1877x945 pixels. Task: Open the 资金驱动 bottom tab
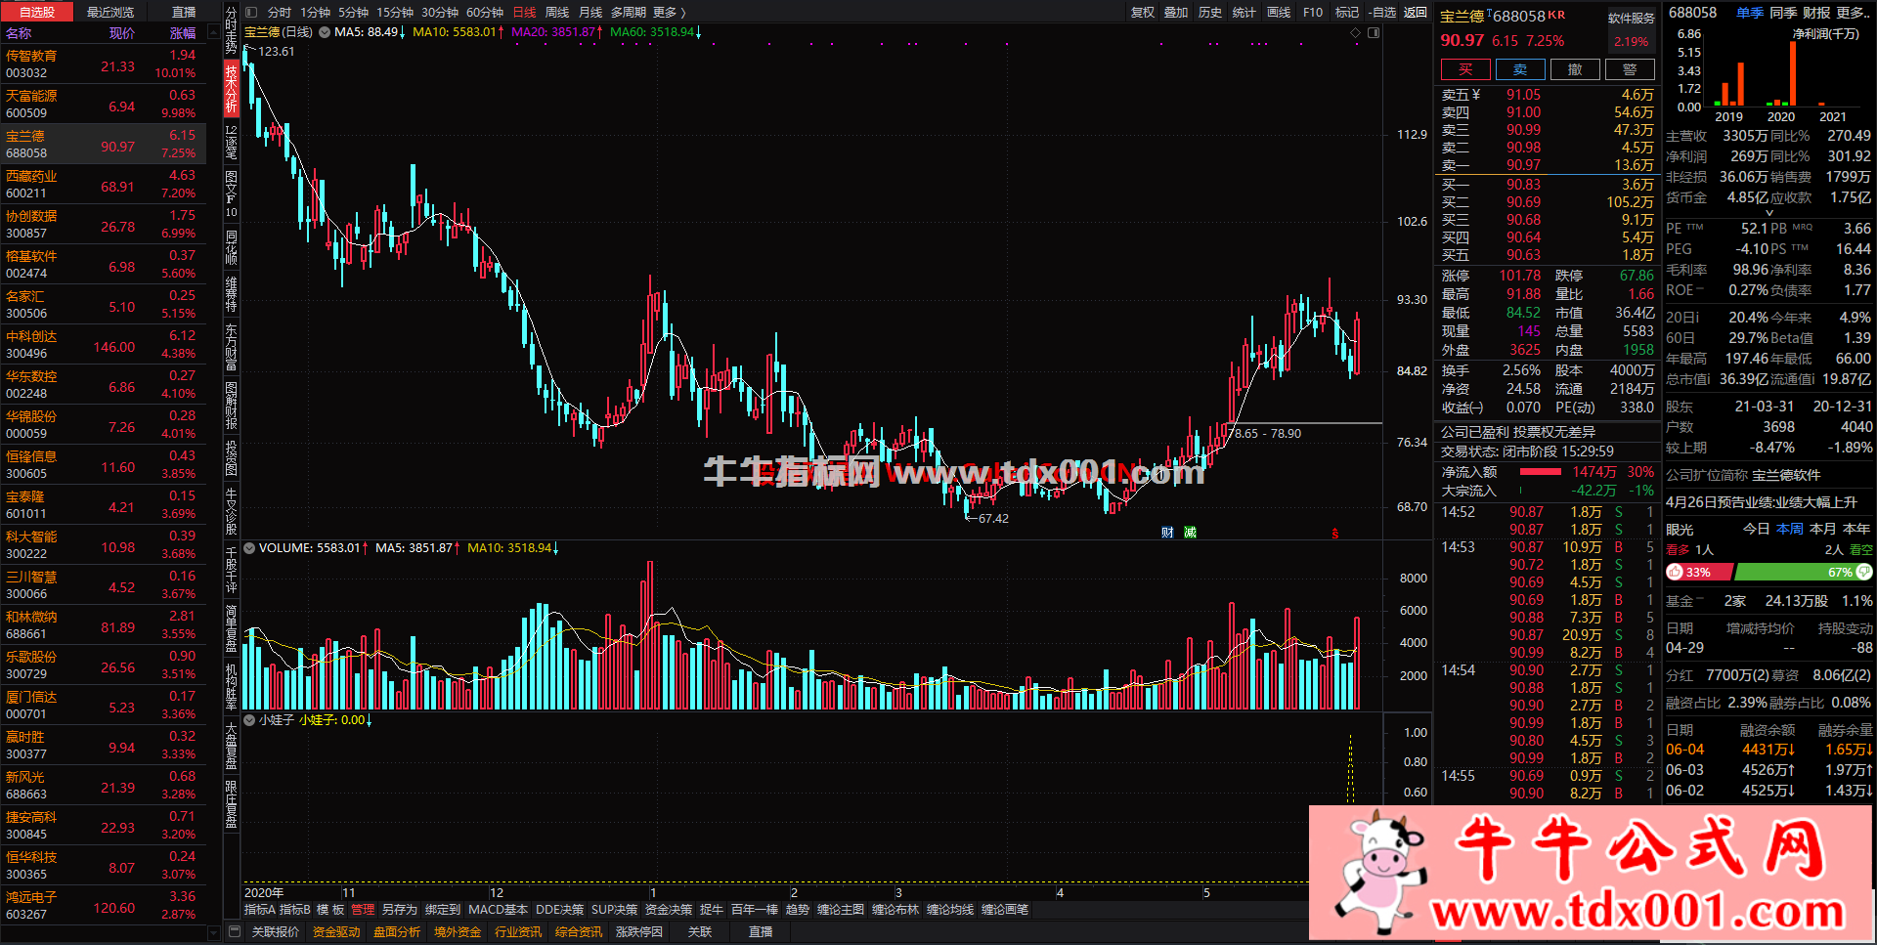click(336, 932)
